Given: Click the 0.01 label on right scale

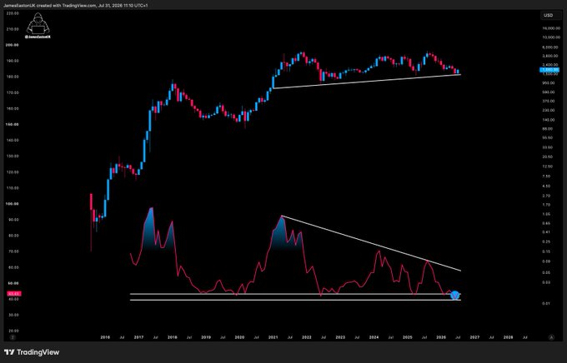Looking at the screenshot, I should (x=546, y=304).
